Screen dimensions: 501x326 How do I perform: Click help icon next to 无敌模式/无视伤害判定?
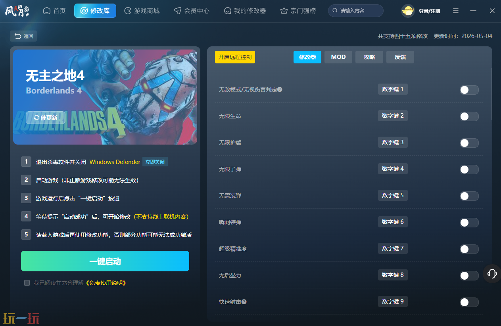point(280,90)
